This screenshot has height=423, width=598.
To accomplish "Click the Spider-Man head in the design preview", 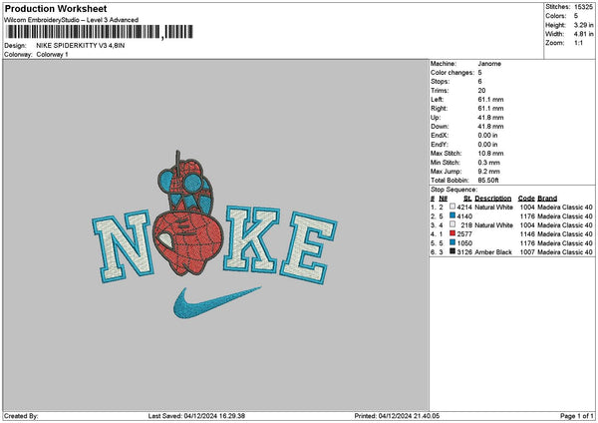I will tap(187, 241).
